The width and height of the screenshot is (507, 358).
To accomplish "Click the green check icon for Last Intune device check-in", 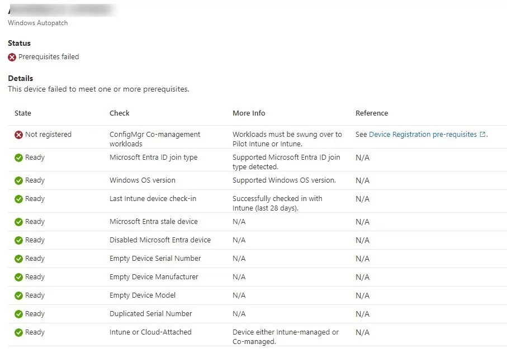I will pyautogui.click(x=19, y=199).
